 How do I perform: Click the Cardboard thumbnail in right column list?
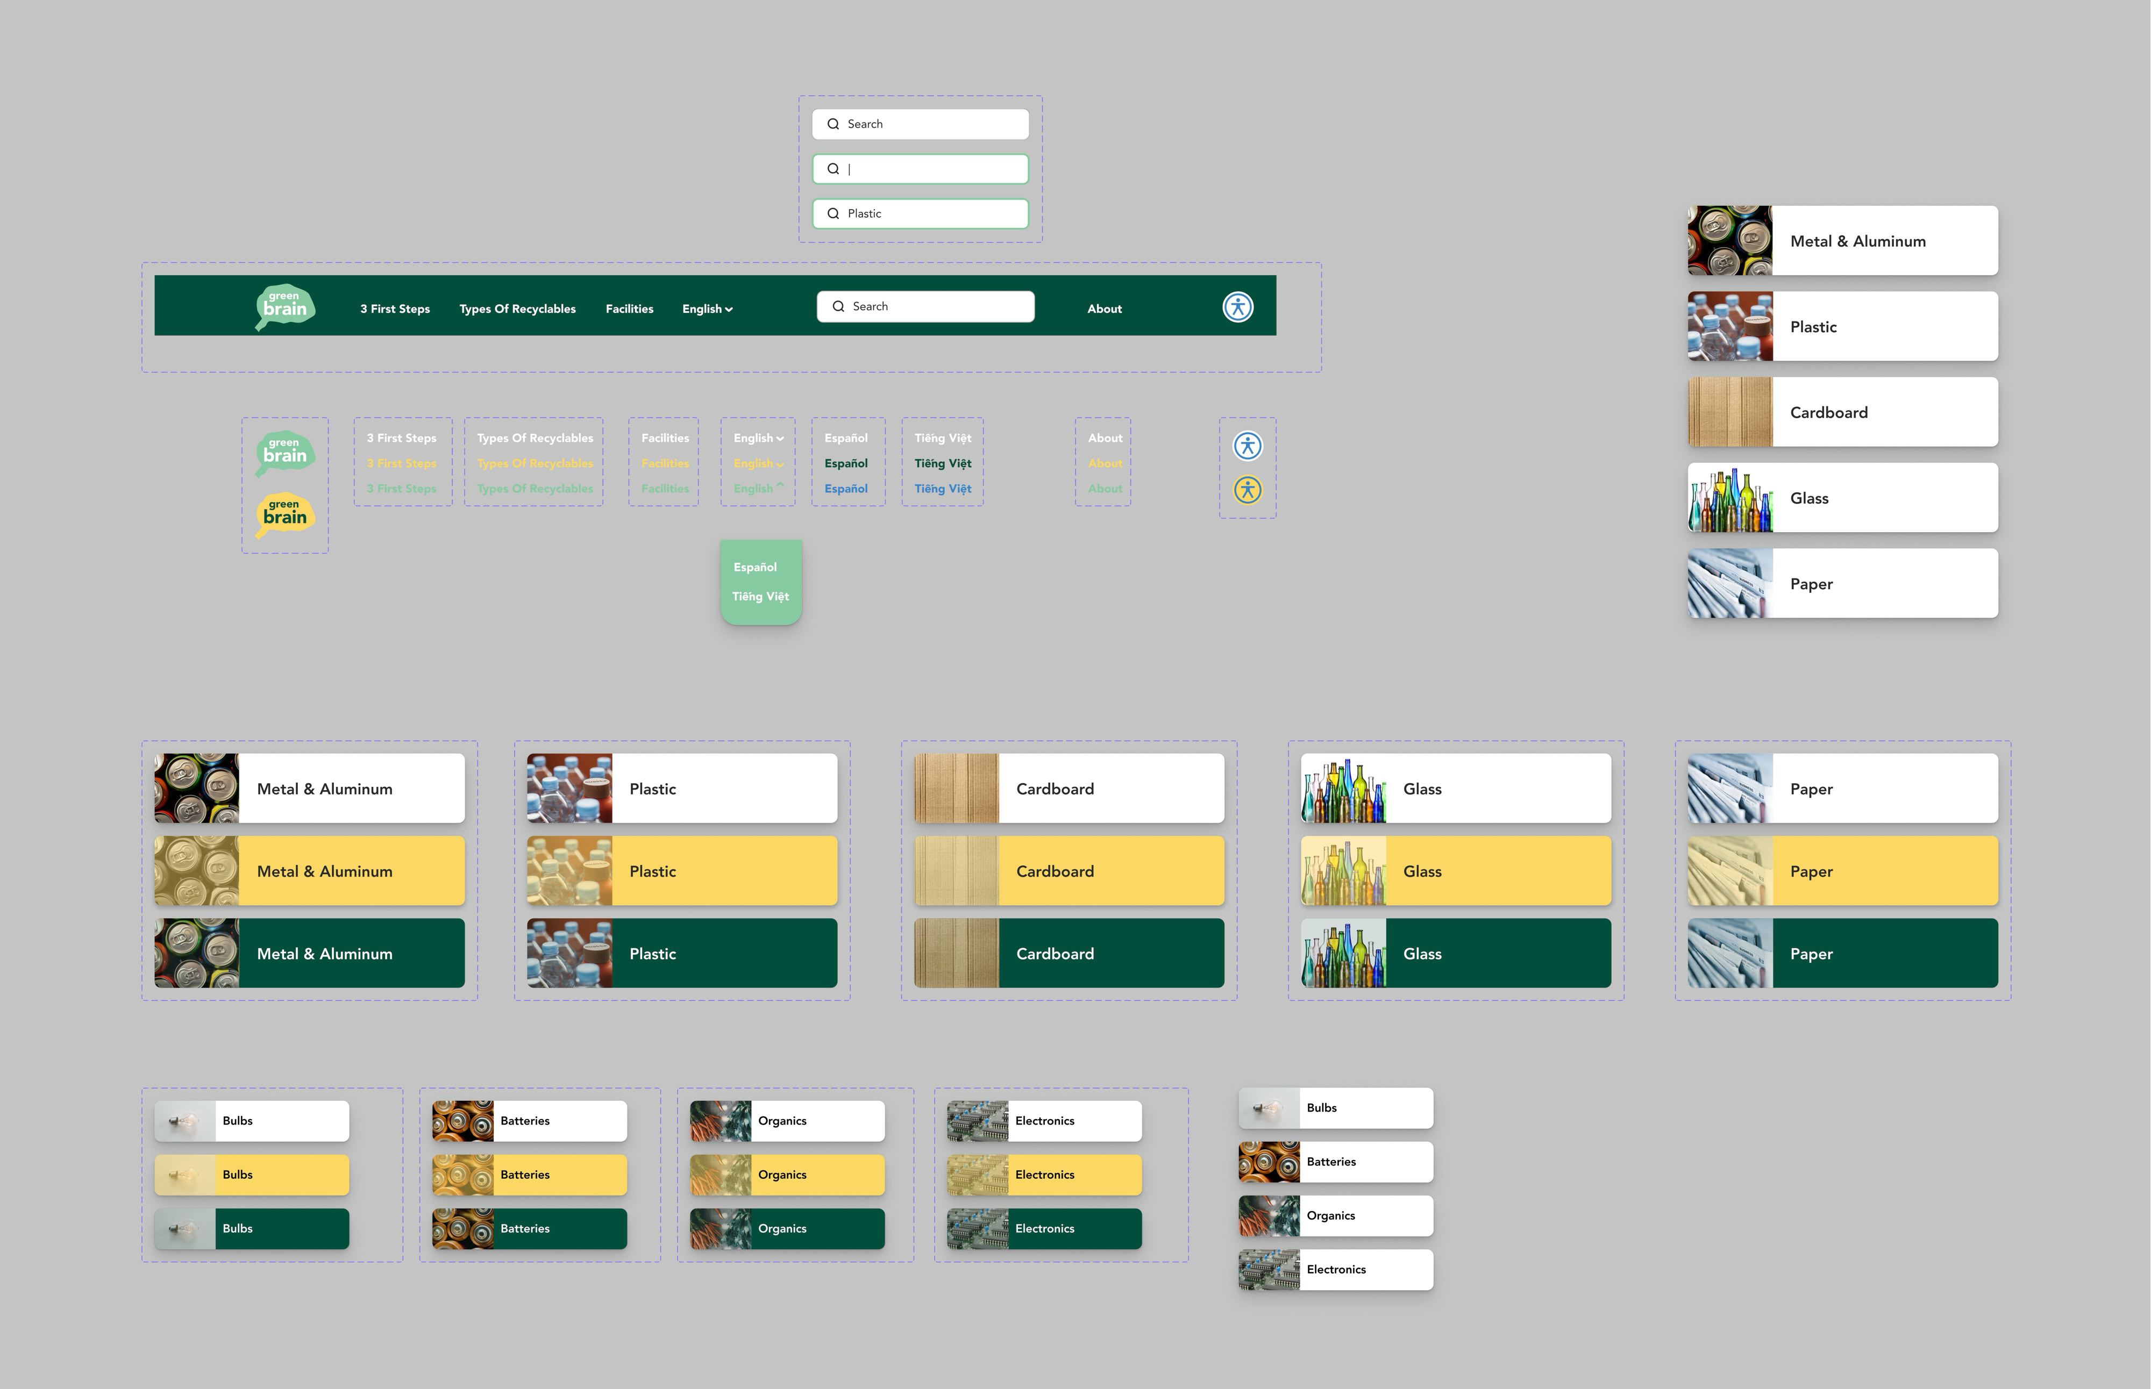(x=1729, y=412)
